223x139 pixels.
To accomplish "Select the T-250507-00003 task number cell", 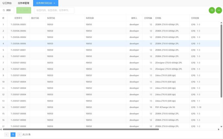I will click(x=18, y=69).
